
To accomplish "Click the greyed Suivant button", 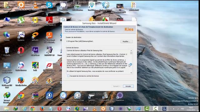I will (117, 86).
